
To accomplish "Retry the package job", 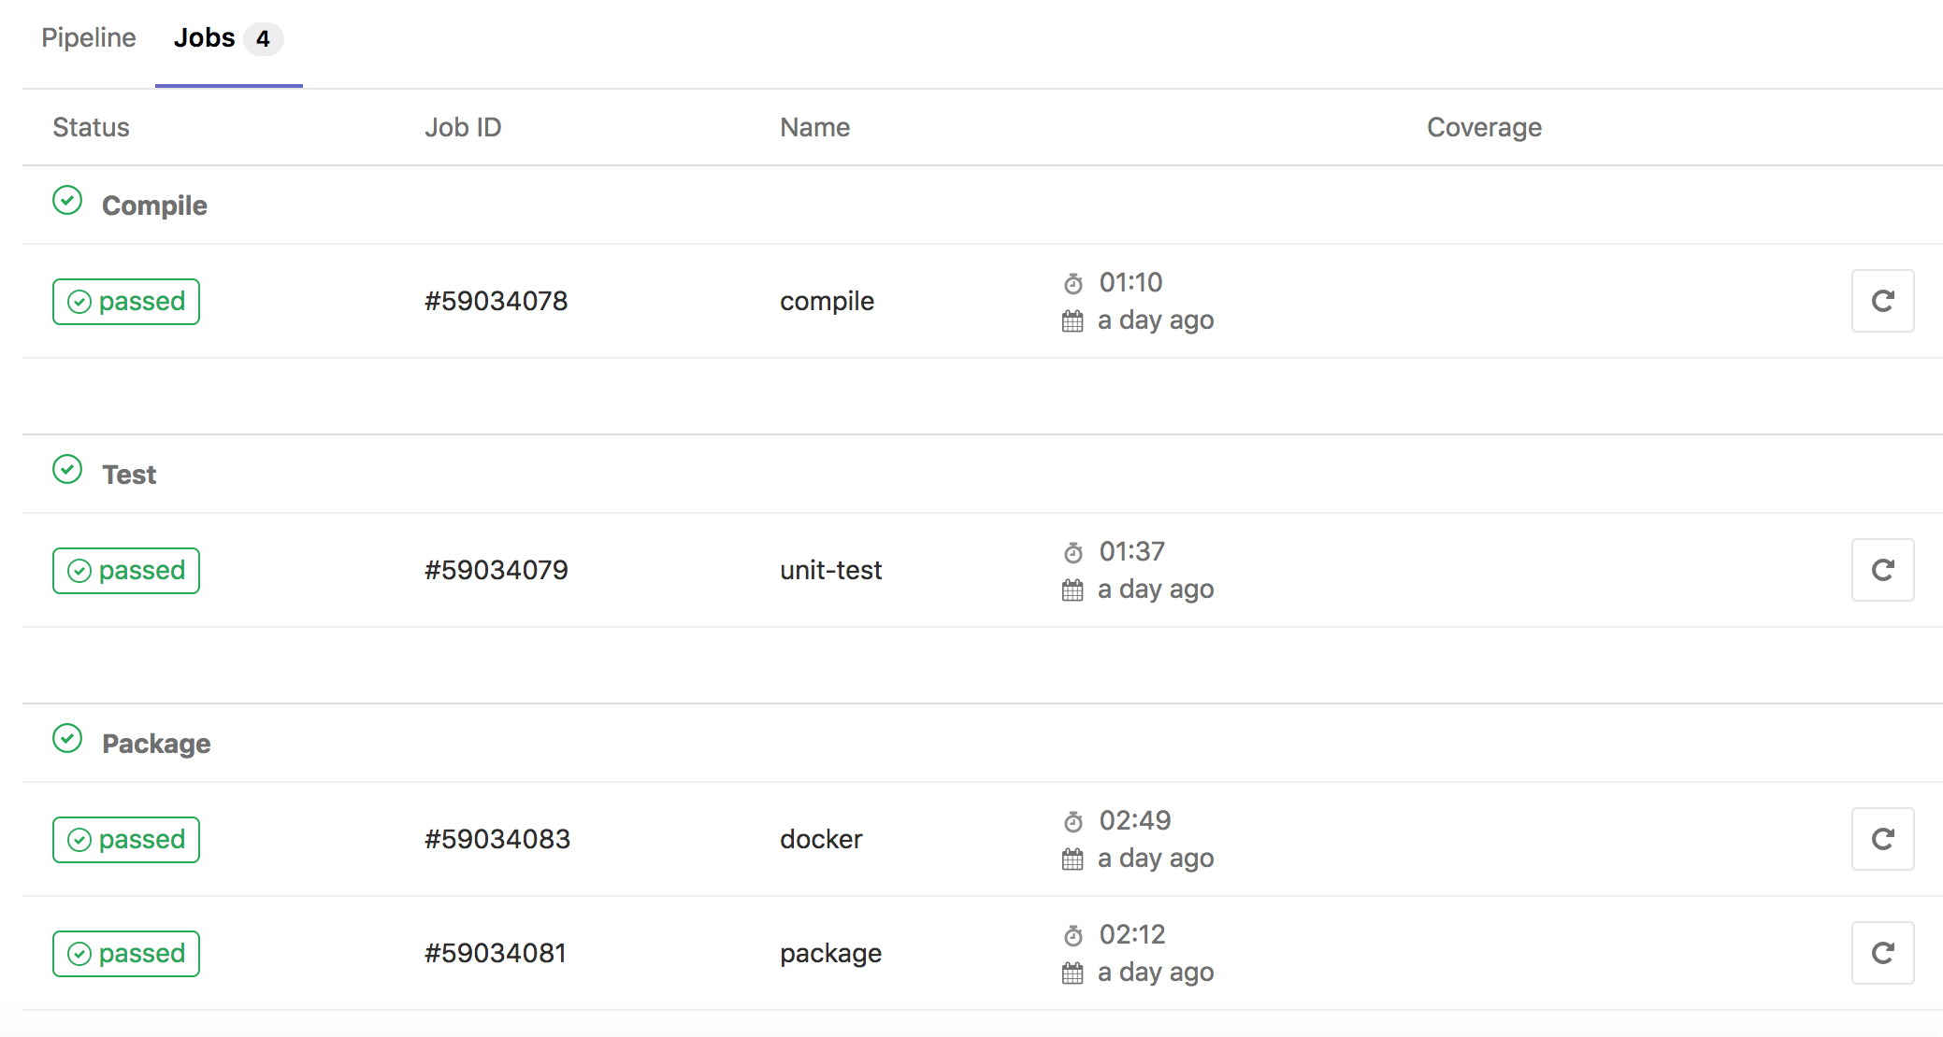I will [1882, 953].
